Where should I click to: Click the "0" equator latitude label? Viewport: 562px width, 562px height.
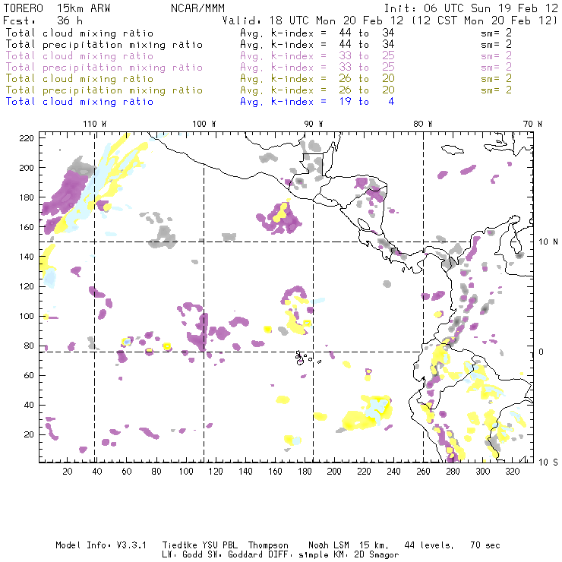pos(541,352)
